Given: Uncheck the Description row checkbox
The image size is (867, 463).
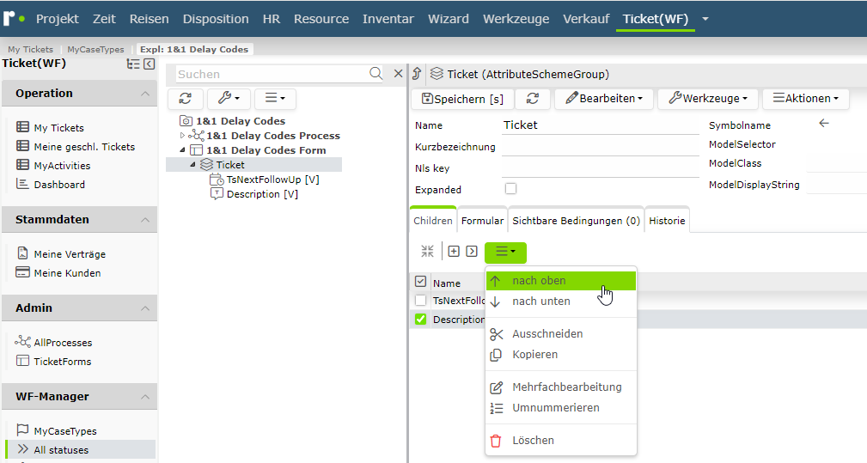Looking at the screenshot, I should 420,320.
